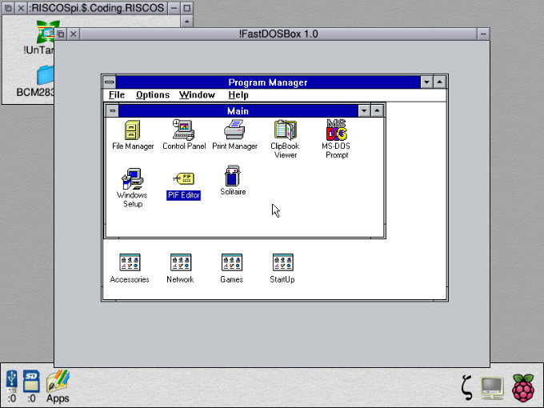The image size is (544, 408).
Task: Minimize the Main group window
Action: pos(364,111)
